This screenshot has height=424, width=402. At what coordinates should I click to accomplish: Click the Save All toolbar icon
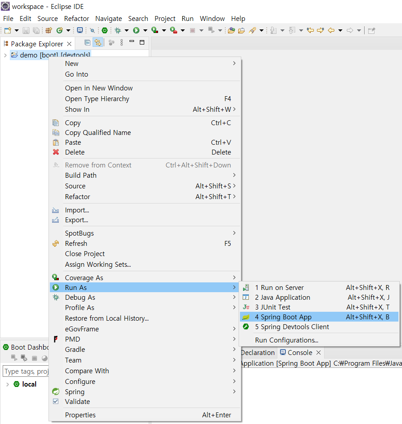[36, 30]
